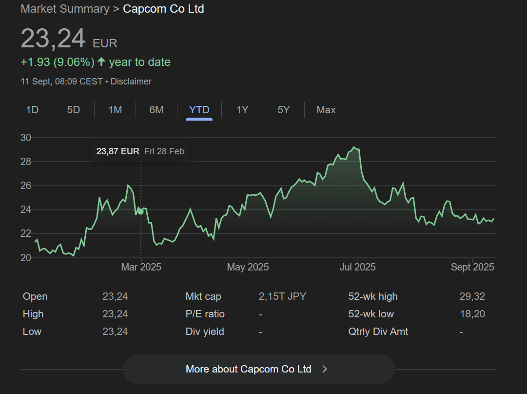The width and height of the screenshot is (527, 394).
Task: Click the High row label
Action: click(33, 314)
